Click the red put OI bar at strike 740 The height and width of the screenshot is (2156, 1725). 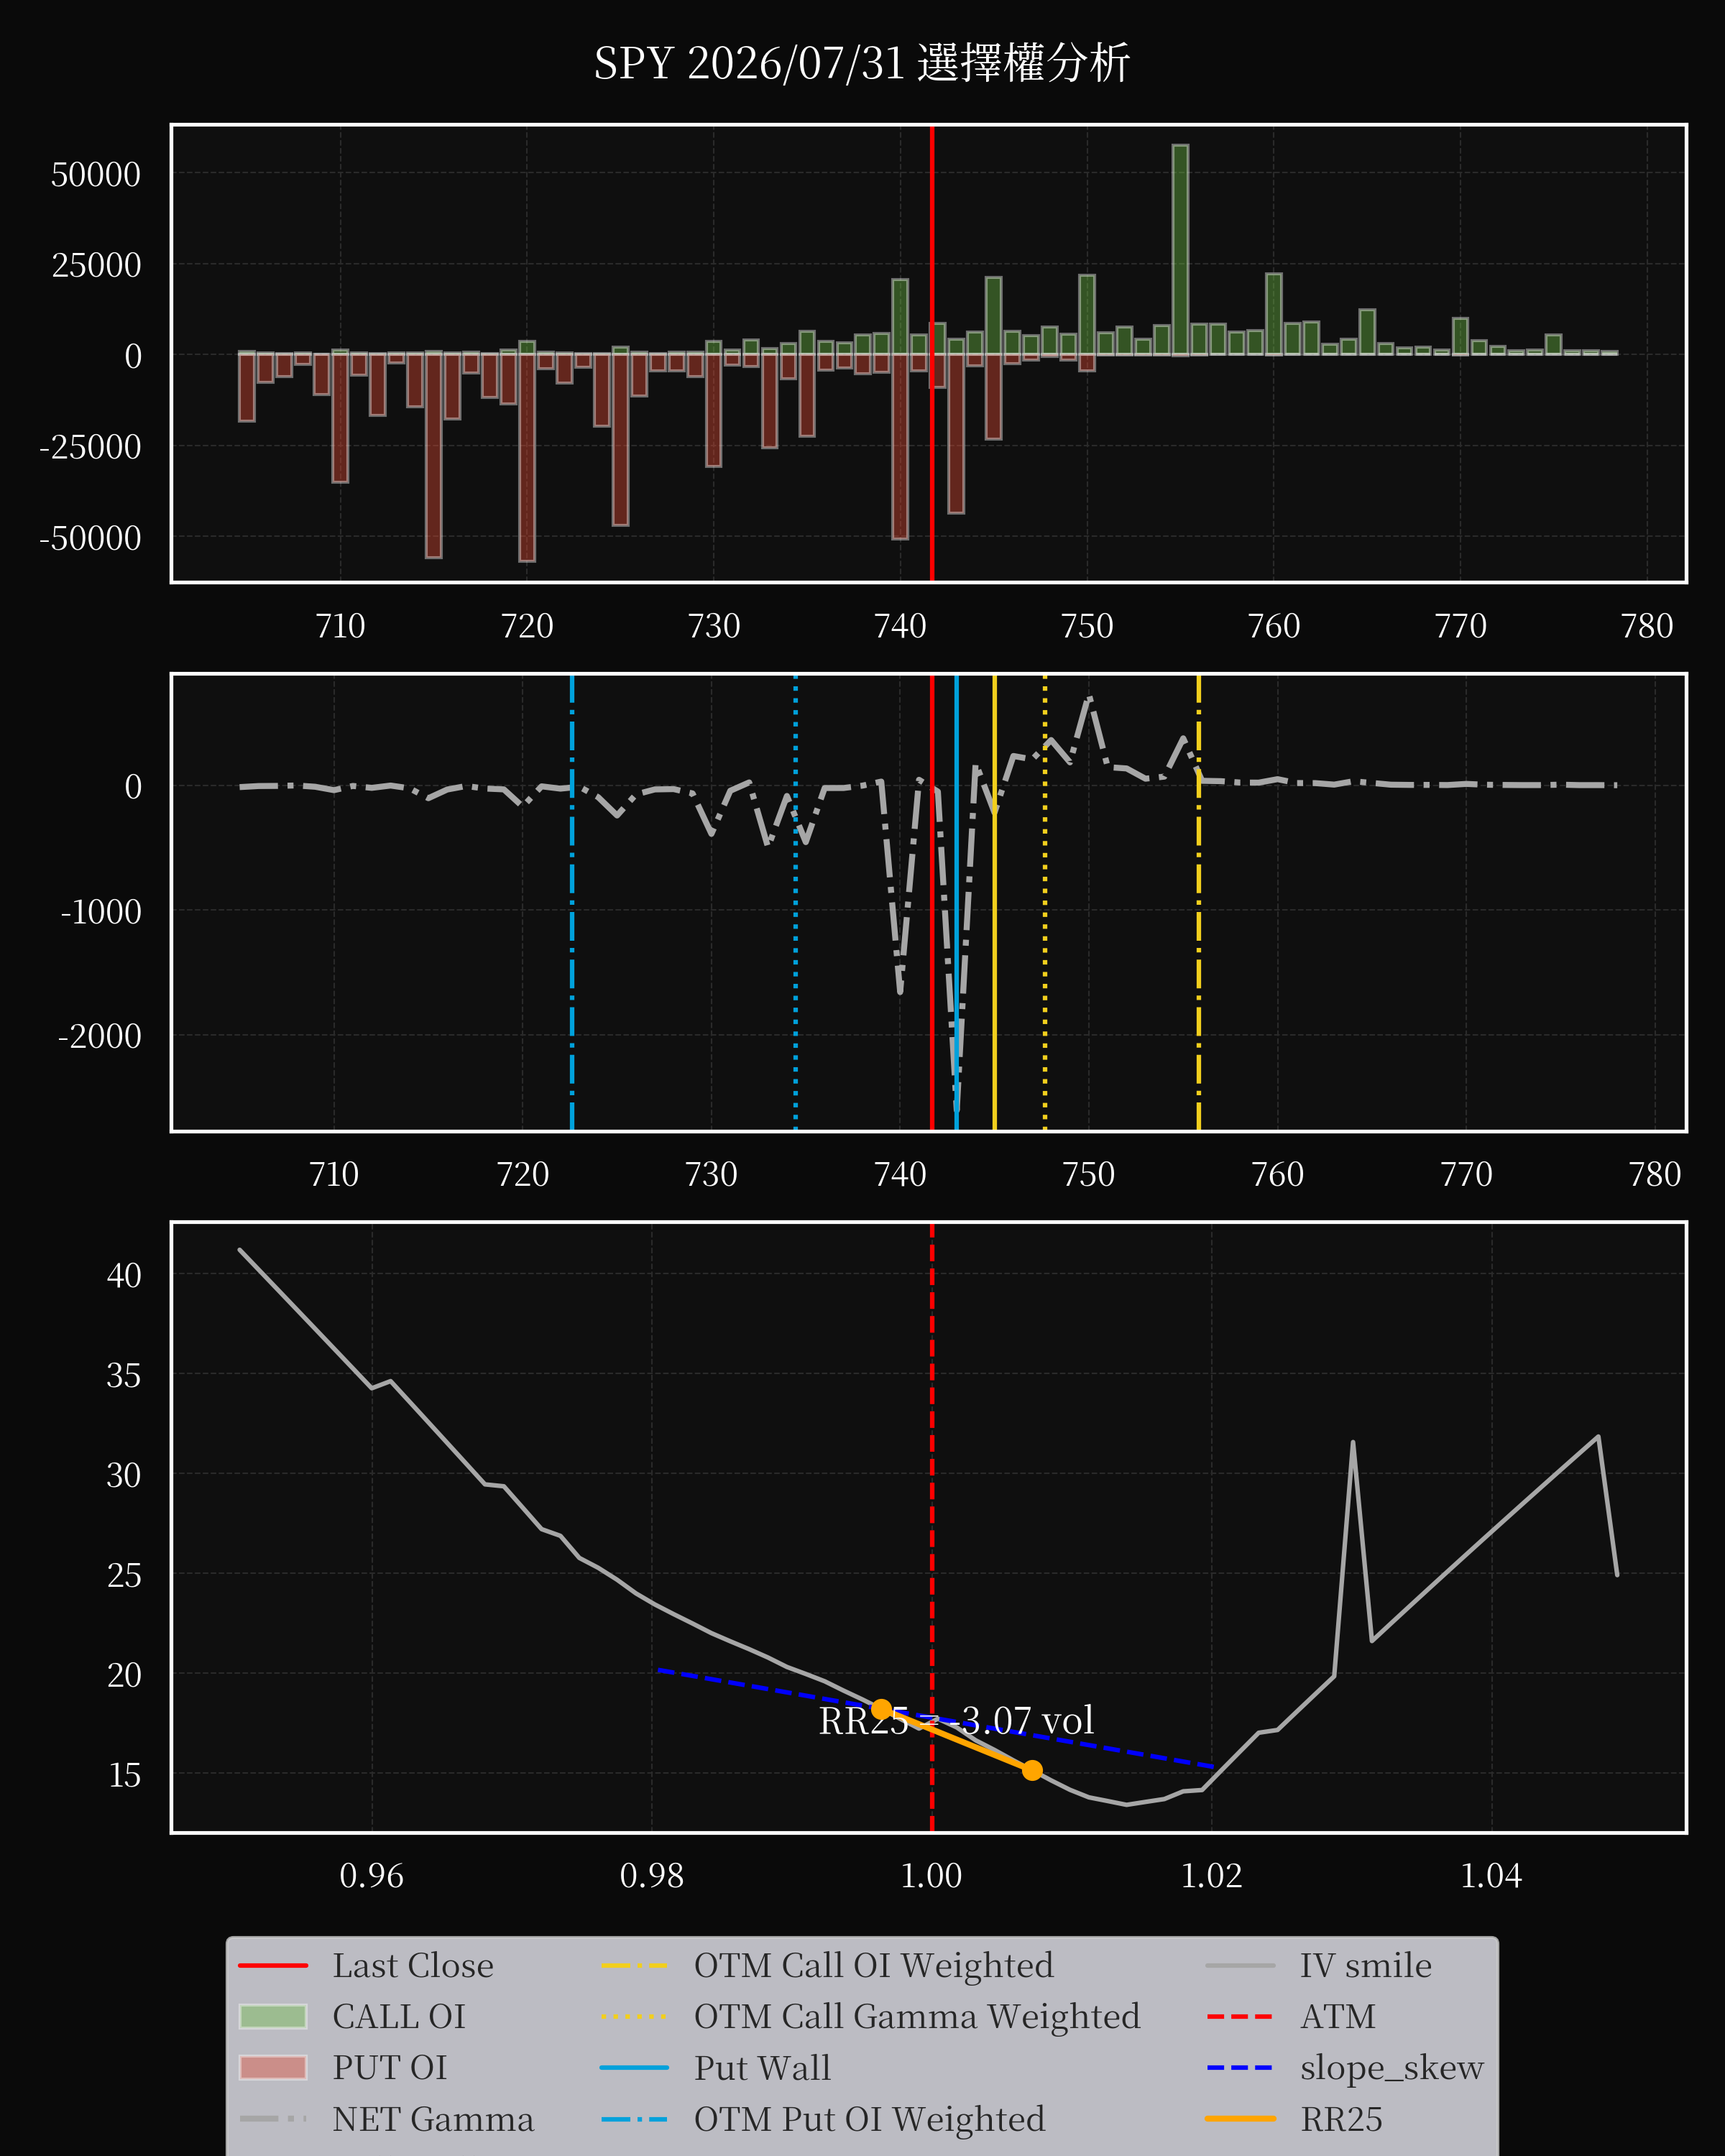tap(900, 447)
